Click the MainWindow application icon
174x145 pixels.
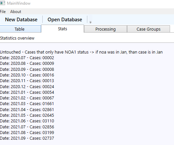coord(2,3)
